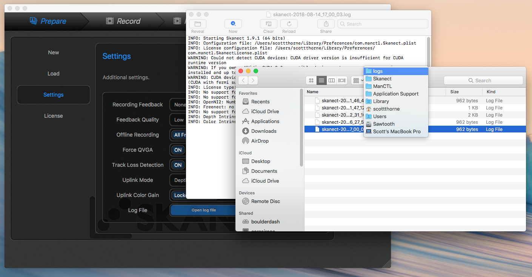The width and height of the screenshot is (532, 277).
Task: Switch Finder to cover flow view
Action: [x=342, y=80]
